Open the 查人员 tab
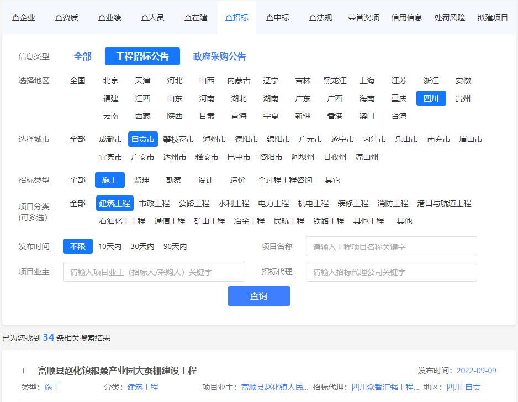Viewport: 518px width, 402px height. point(152,18)
